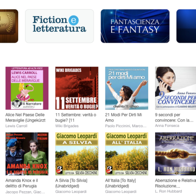Open the Aberrazione L. Ron Hubbard cover
196x196 pixels.
pyautogui.click(x=176, y=154)
